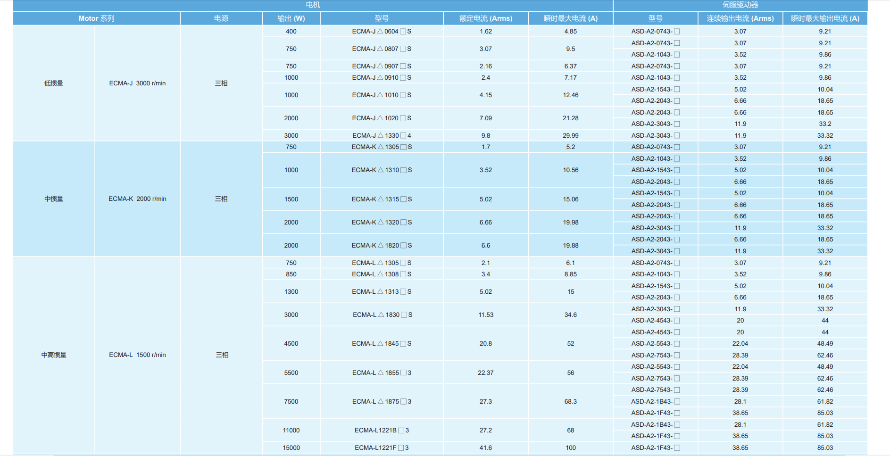Select the ECMA-L 1500 r/min series cell
This screenshot has width=890, height=456.
[137, 355]
